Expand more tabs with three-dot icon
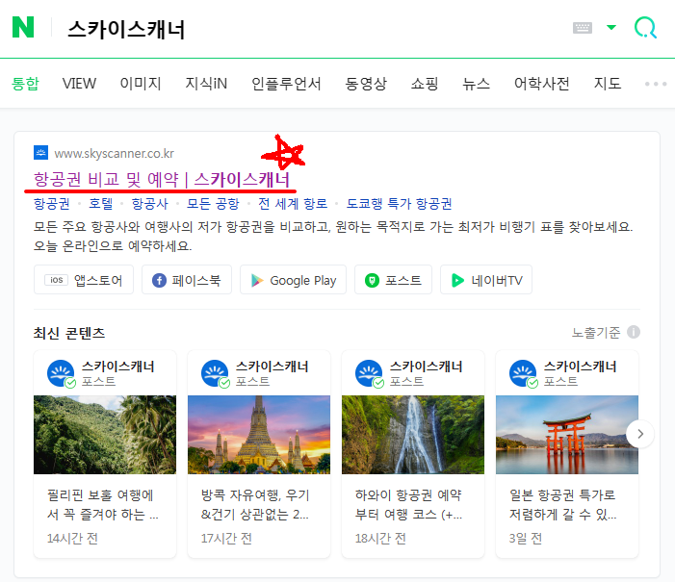This screenshot has height=582, width=675. pos(656,84)
